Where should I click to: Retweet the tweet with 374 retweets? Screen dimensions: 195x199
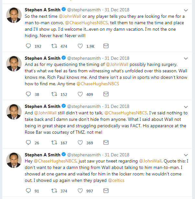coord(55,191)
